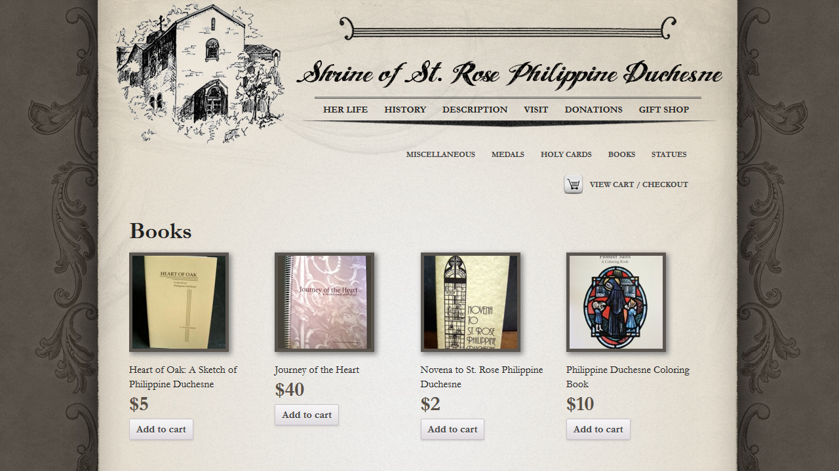Select the Gift Shop menu item
Image resolution: width=839 pixels, height=471 pixels.
pos(664,109)
